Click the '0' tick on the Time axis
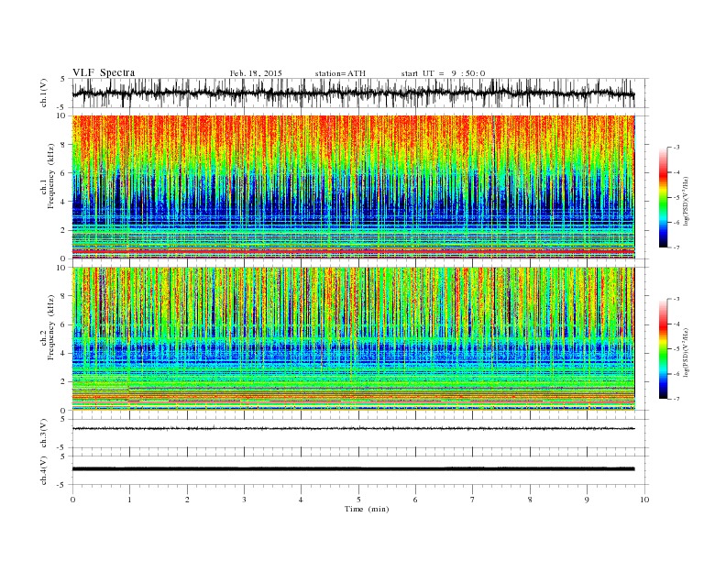This screenshot has width=726, height=561. click(72, 500)
